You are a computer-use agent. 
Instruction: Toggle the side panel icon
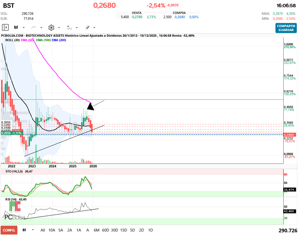5,27
